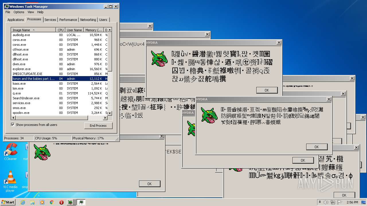Switch to the Applications tab

pos(16,20)
